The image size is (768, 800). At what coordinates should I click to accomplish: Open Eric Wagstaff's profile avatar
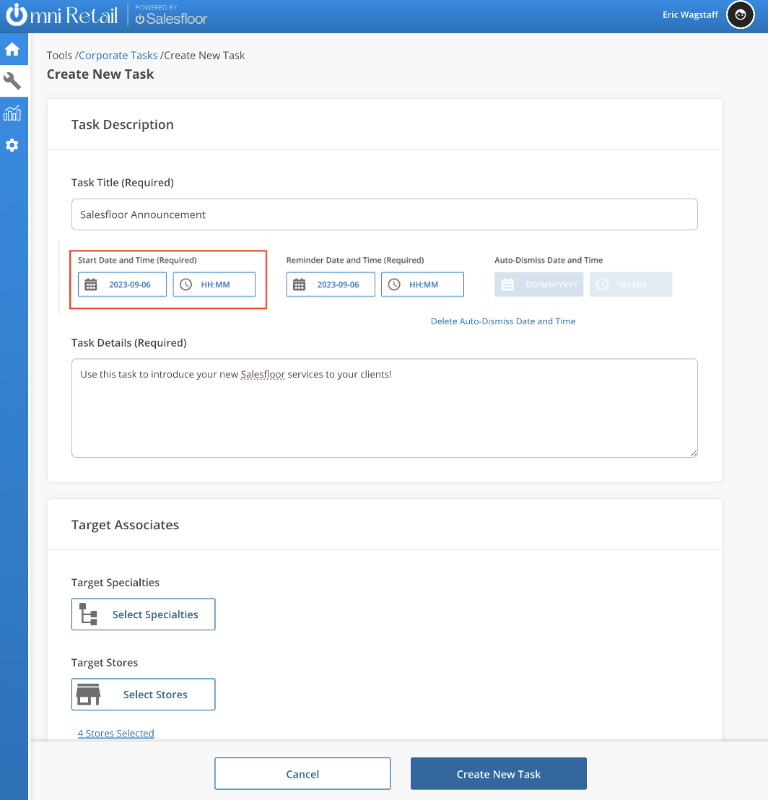741,14
